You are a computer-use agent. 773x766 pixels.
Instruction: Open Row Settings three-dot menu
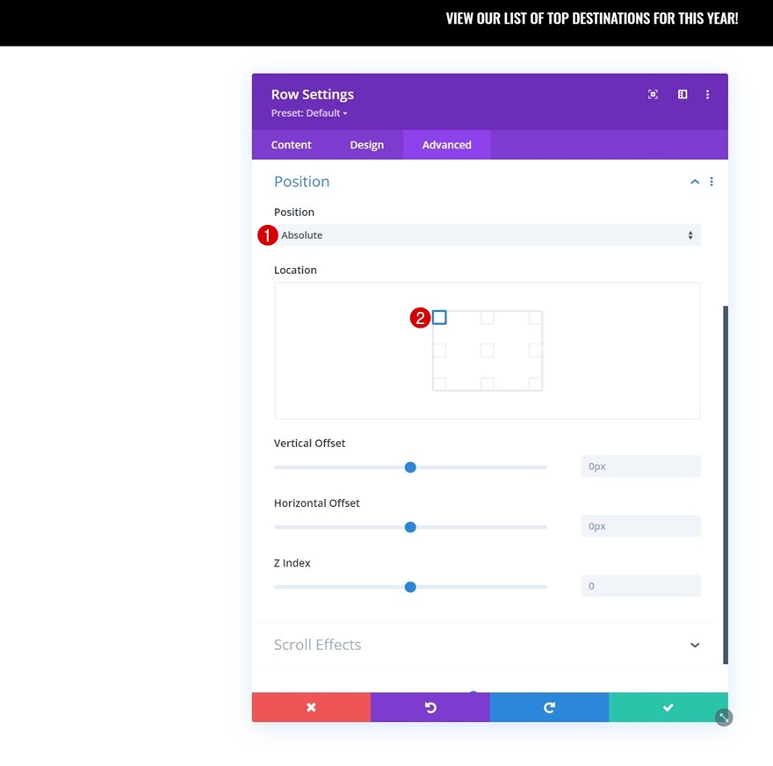pyautogui.click(x=707, y=94)
